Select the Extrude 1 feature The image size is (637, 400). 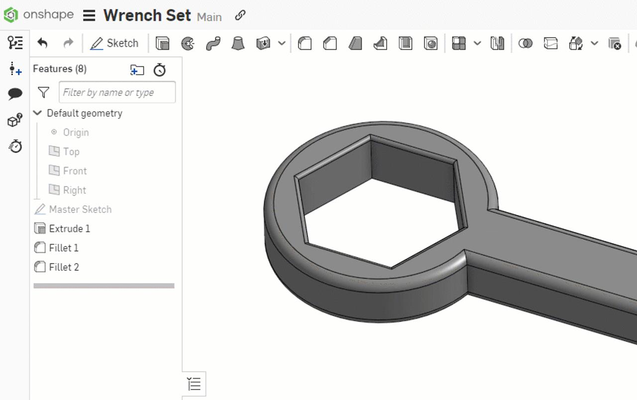tap(68, 228)
